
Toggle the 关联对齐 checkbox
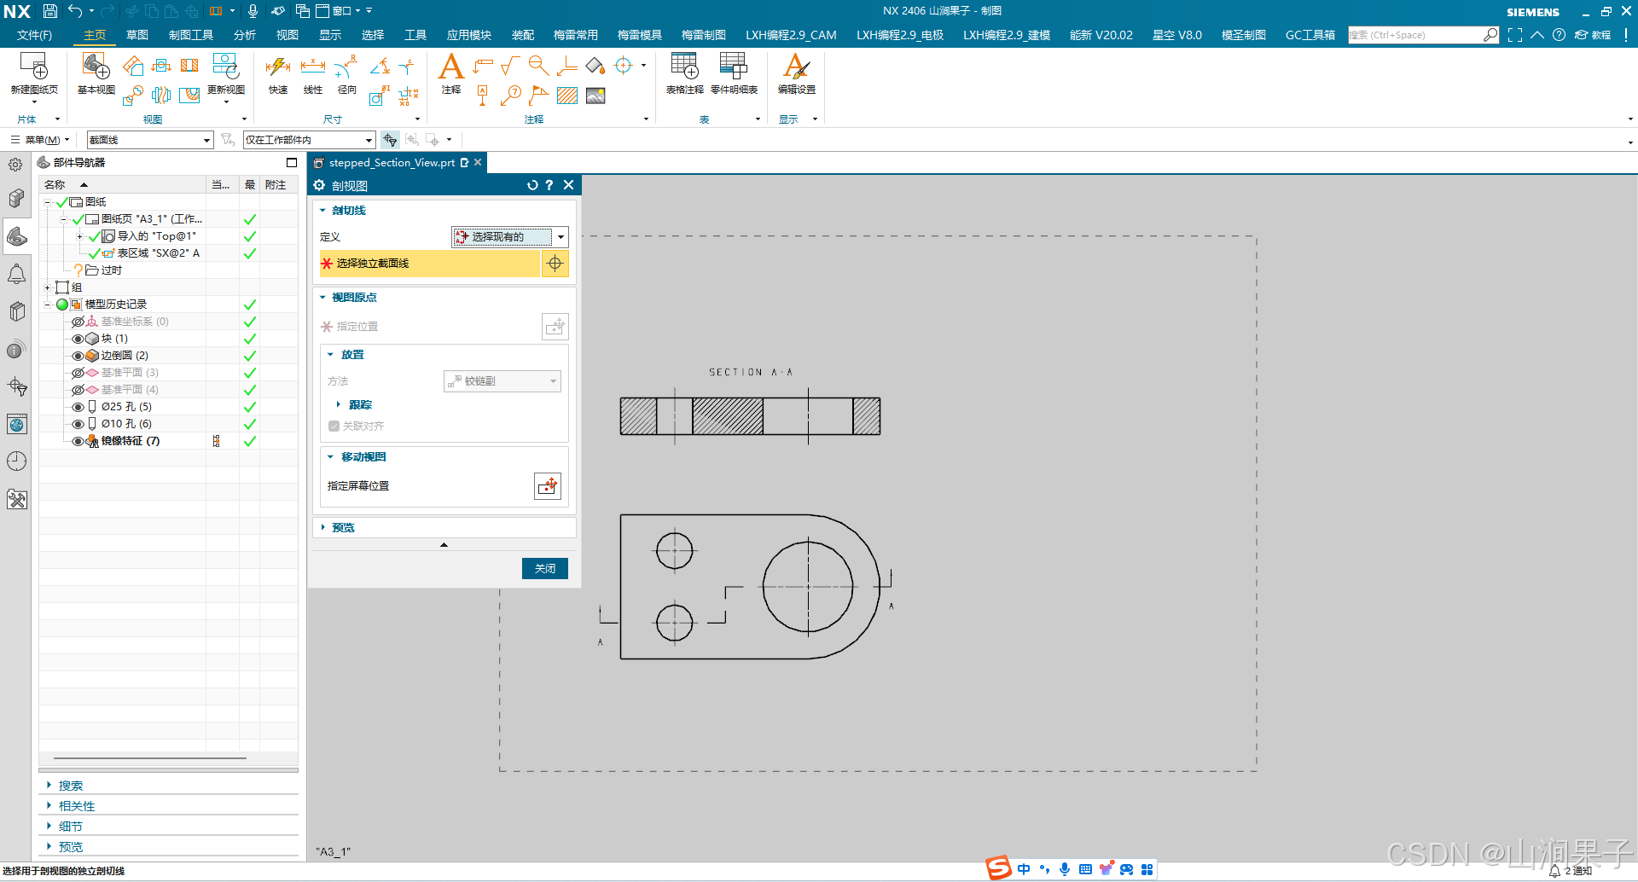(x=334, y=426)
